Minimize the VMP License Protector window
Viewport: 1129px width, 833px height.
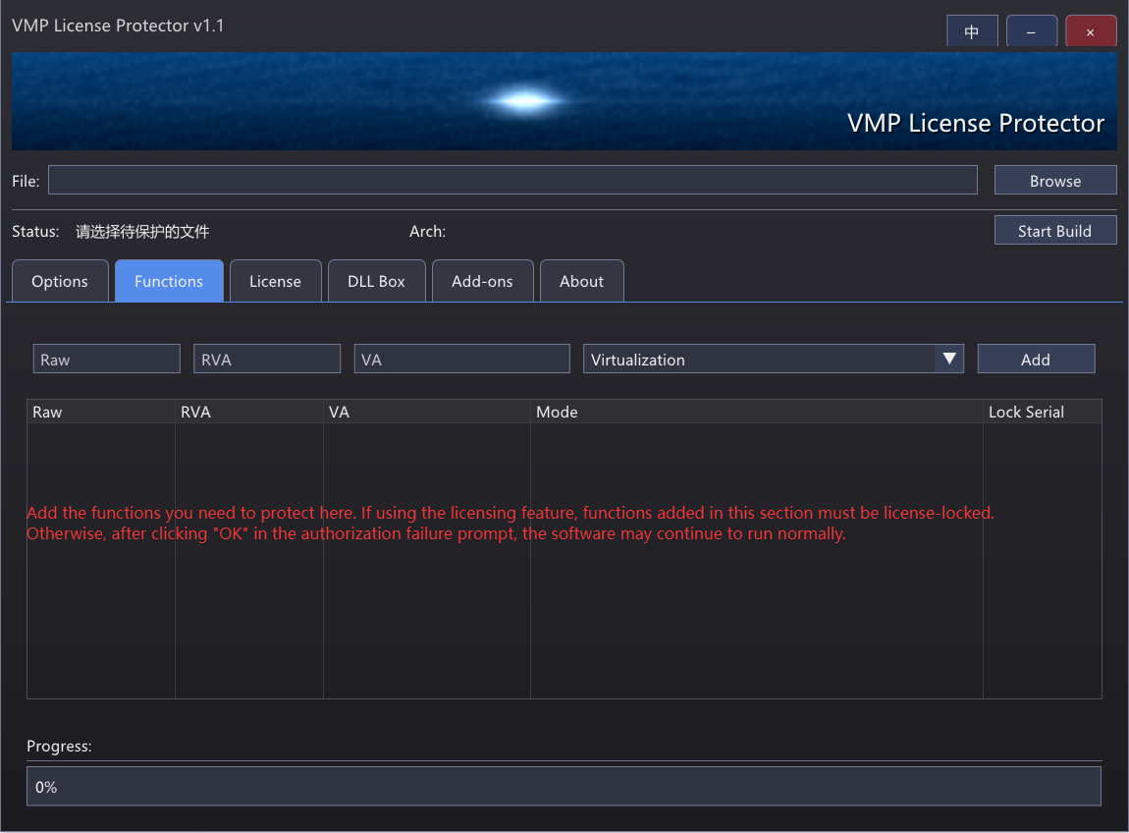(x=1031, y=31)
